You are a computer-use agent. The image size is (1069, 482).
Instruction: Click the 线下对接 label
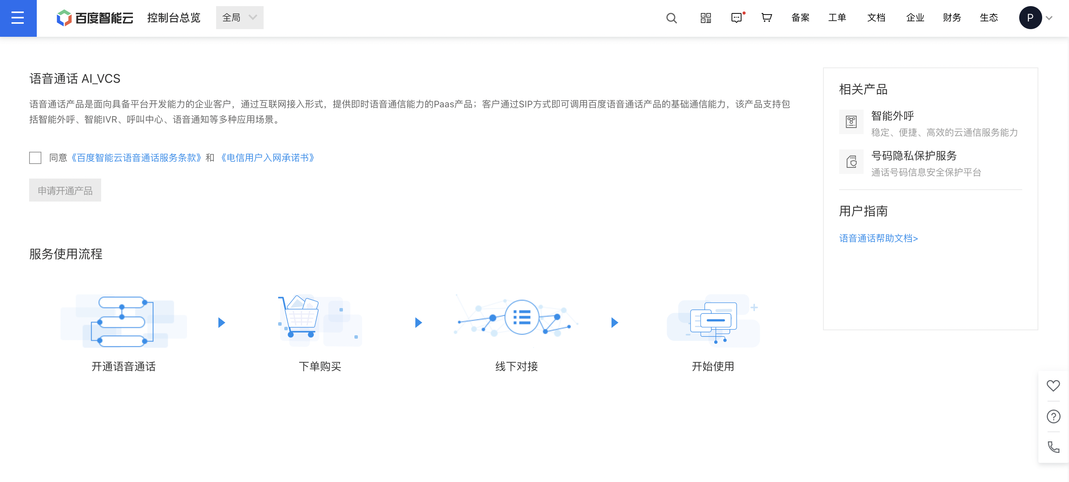[516, 366]
